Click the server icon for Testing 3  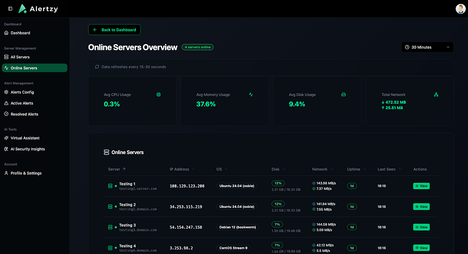[110, 227]
